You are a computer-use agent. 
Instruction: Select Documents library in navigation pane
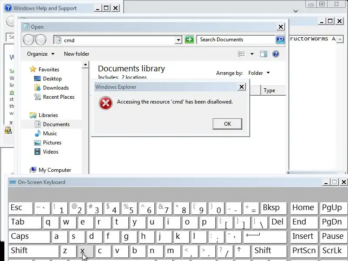point(52,124)
